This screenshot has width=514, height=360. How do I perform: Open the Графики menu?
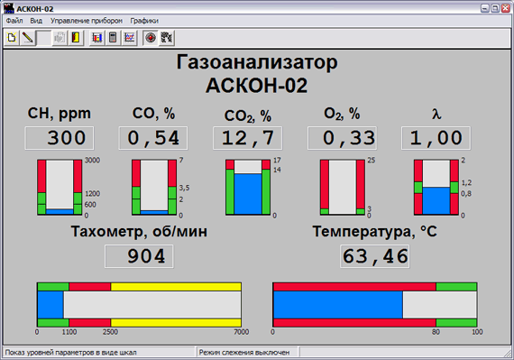pyautogui.click(x=144, y=21)
